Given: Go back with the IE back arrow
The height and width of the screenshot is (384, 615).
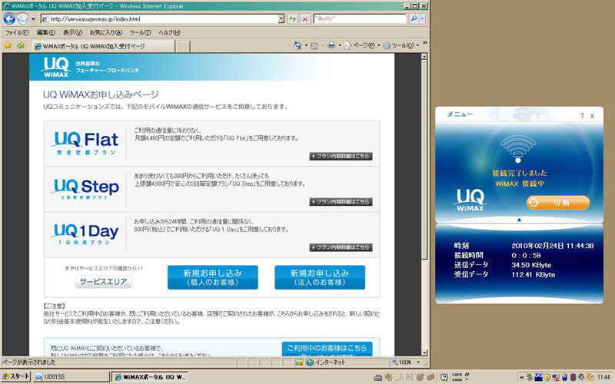Looking at the screenshot, I should click(x=9, y=18).
